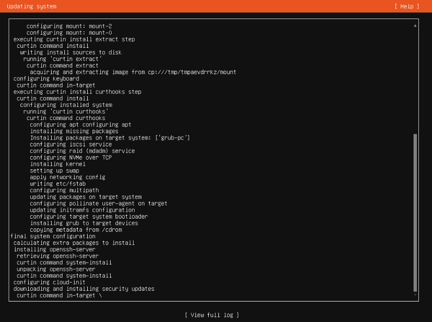Click the 'curtin command in-target \' last line
The height and width of the screenshot is (322, 432).
point(59,295)
